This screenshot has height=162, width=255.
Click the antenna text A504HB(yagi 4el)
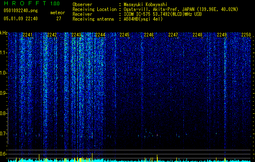[143, 19]
